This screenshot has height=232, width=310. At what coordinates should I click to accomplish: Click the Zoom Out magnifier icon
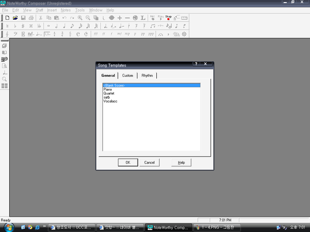[88, 18]
